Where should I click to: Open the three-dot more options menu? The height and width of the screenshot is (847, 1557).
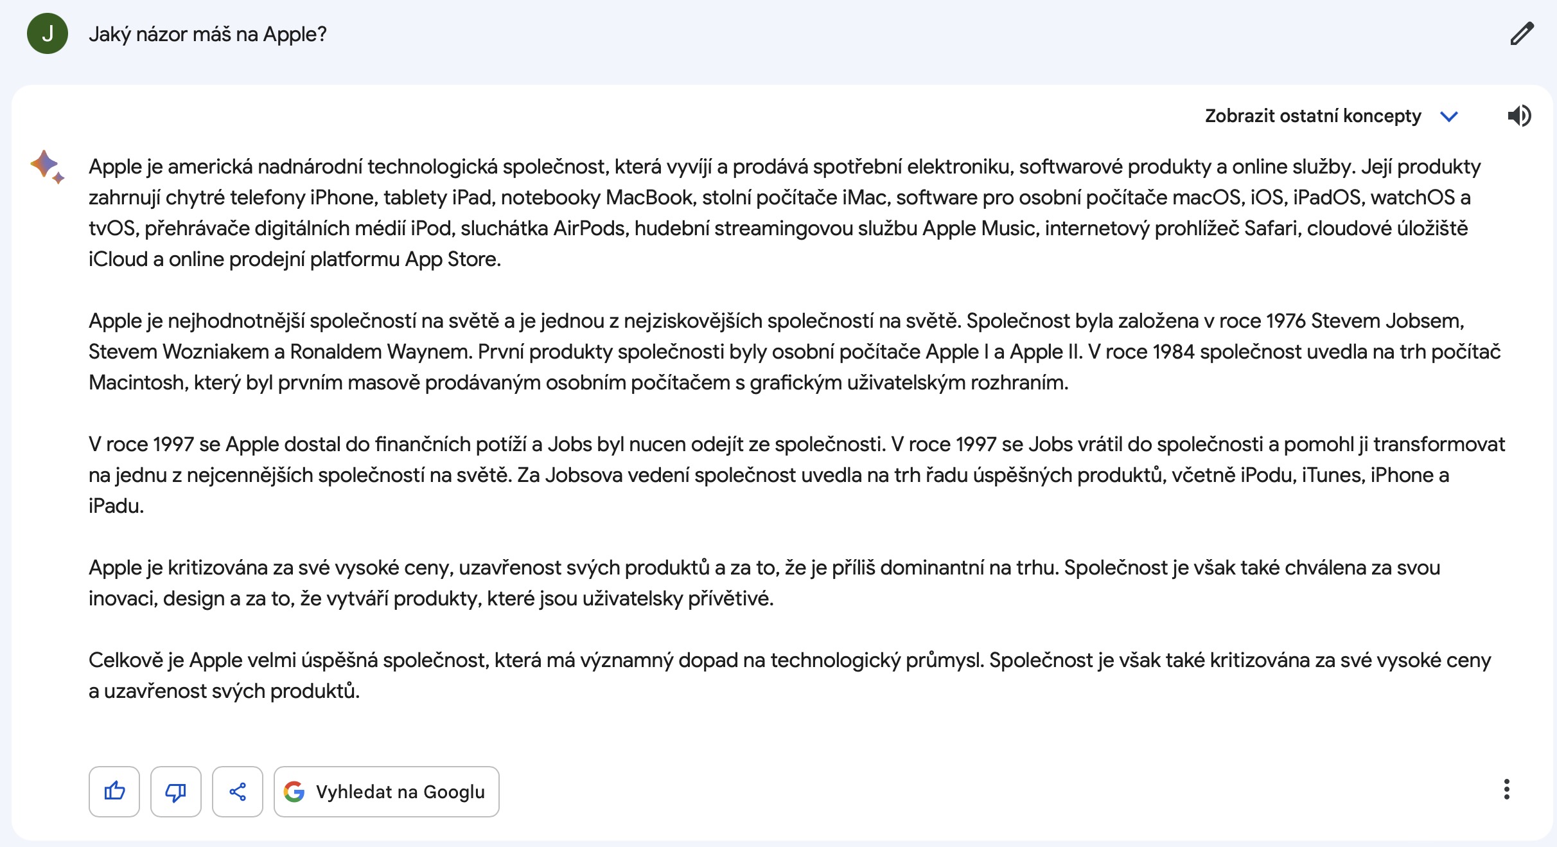pyautogui.click(x=1506, y=789)
